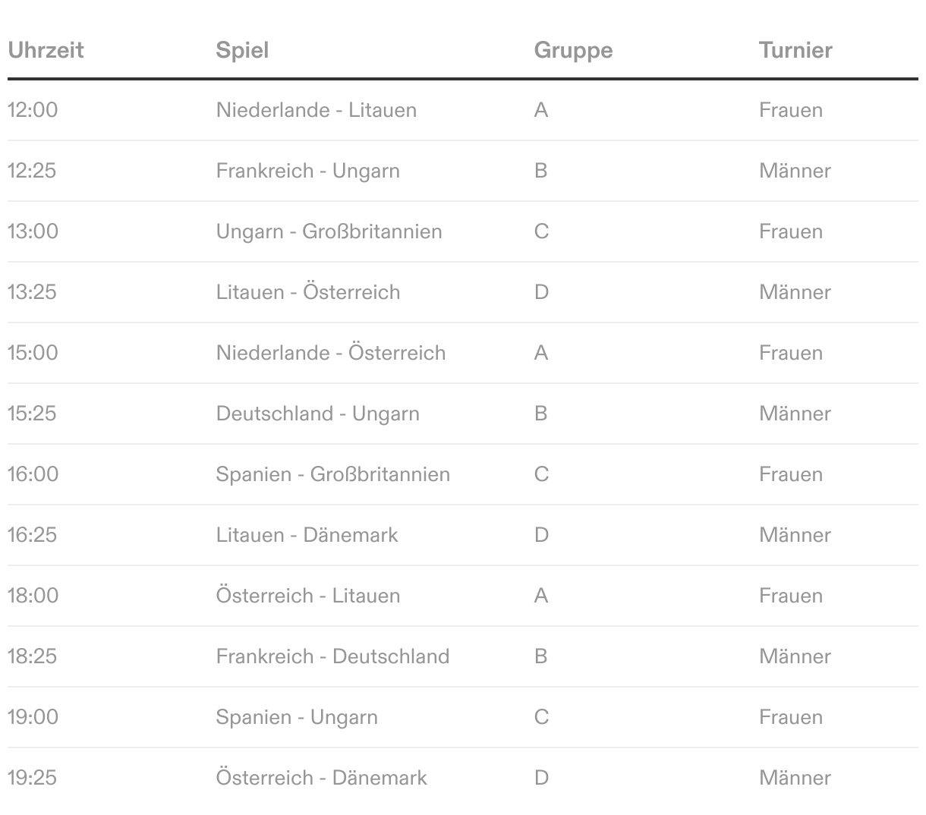Screen dimensions: 926x815
Task: Click the Spanien - Großbritannien match
Action: [x=332, y=474]
